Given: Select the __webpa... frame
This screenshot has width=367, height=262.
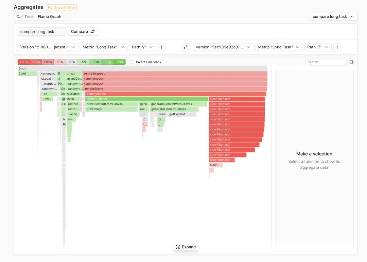Looking at the screenshot, I should pyautogui.click(x=48, y=84).
